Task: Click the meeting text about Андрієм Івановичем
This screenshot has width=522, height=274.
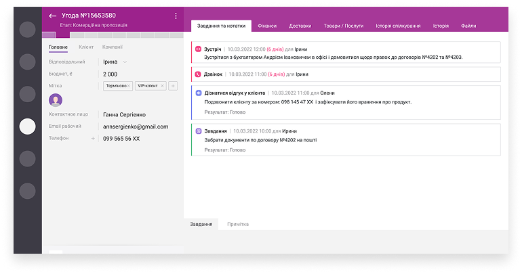Action: 334,57
